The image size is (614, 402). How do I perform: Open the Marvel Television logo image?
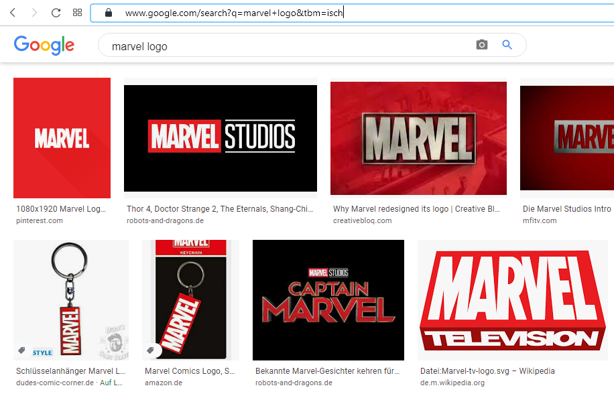point(513,300)
